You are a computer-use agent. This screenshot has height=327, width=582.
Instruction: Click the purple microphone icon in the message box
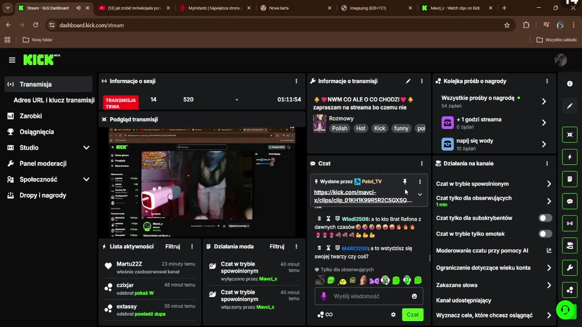324,296
